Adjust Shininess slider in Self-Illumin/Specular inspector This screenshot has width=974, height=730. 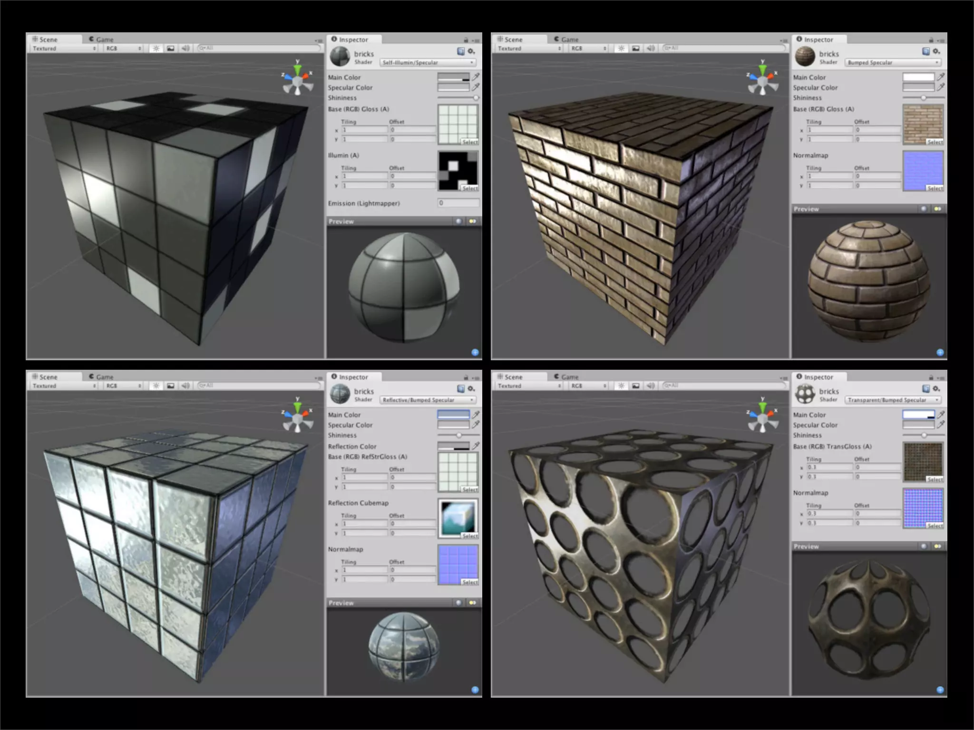tap(458, 98)
